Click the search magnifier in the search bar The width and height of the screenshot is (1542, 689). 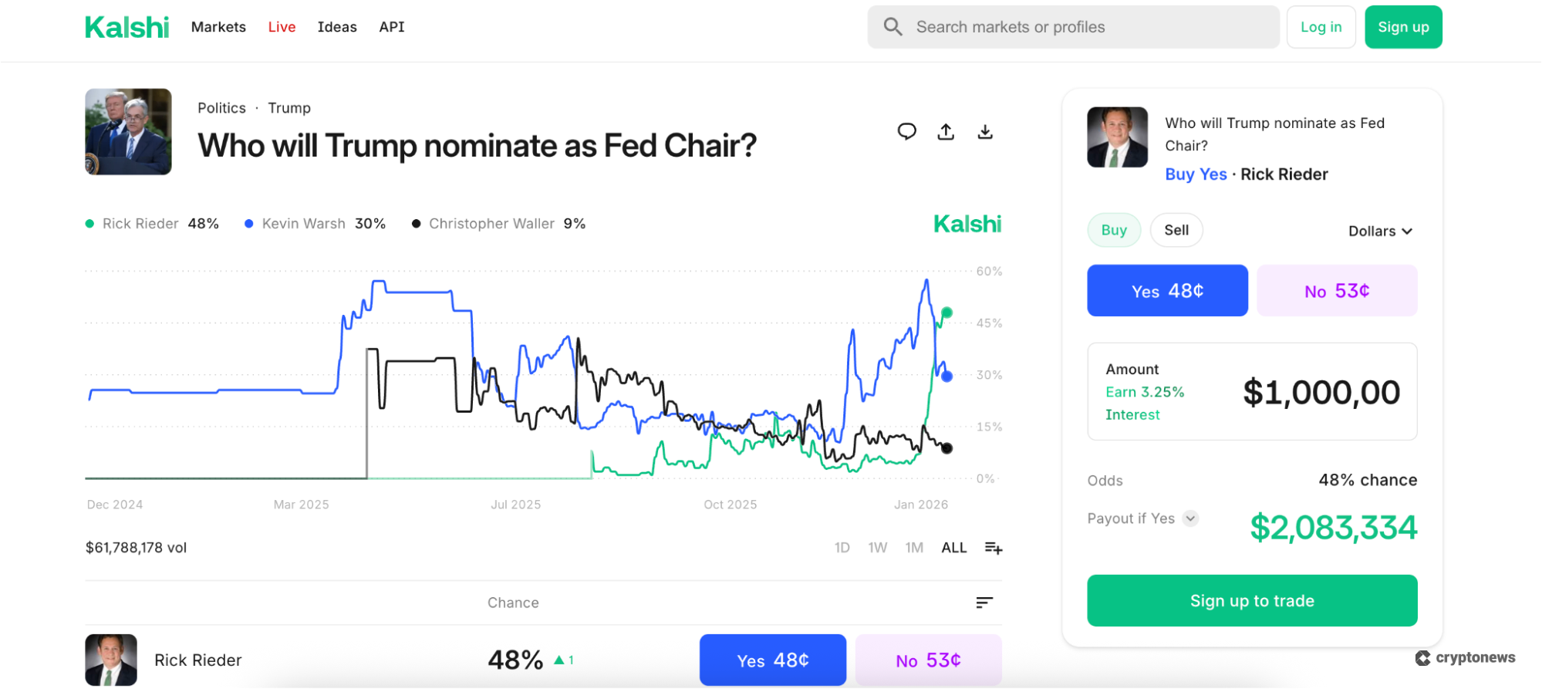(892, 26)
